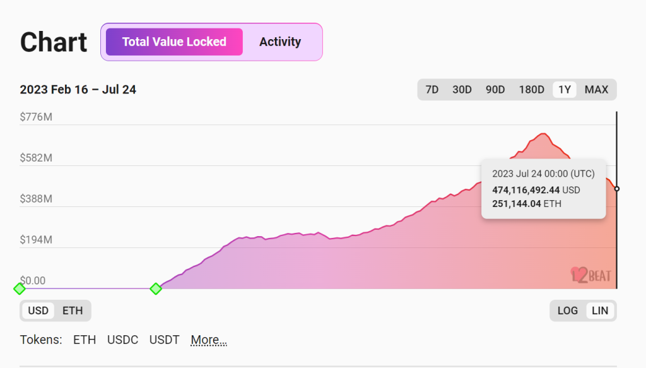Click the second green diamond milestone marker
The image size is (646, 368).
coord(156,288)
